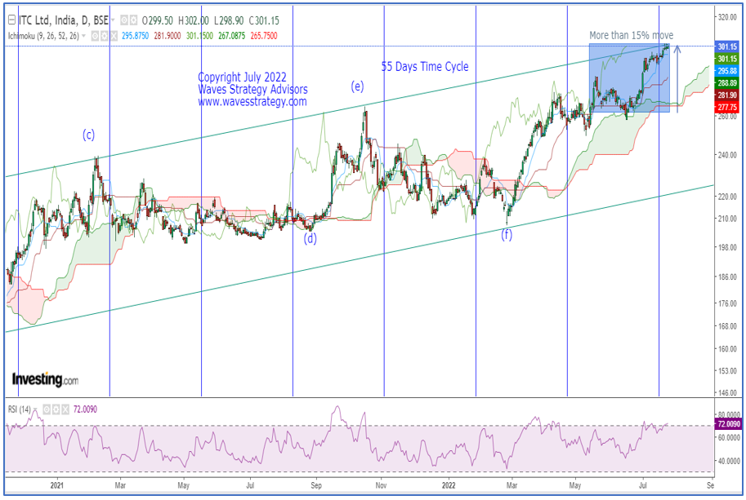Click the 146.00 price scale label
The height and width of the screenshot is (500, 746).
pyautogui.click(x=727, y=392)
